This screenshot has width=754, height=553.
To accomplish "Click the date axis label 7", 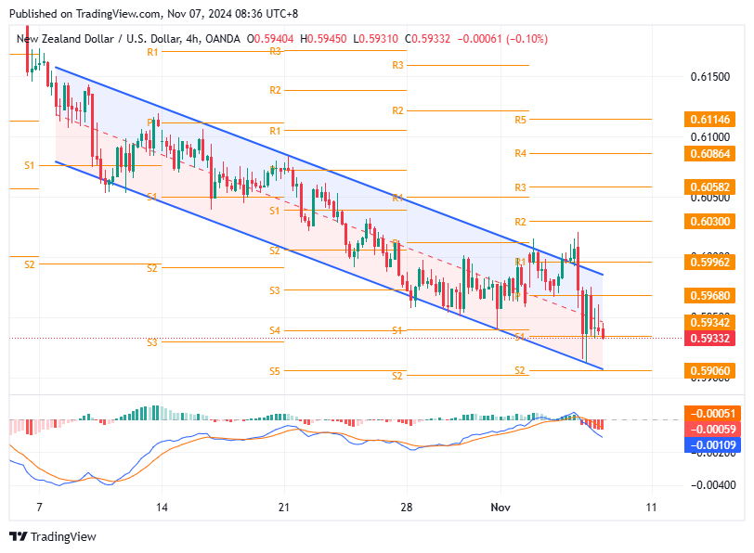I will [39, 508].
